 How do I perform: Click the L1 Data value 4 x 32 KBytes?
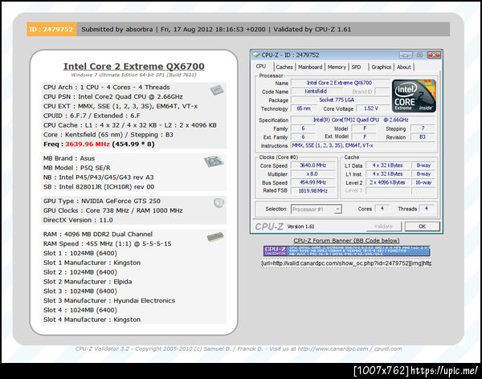tap(388, 165)
